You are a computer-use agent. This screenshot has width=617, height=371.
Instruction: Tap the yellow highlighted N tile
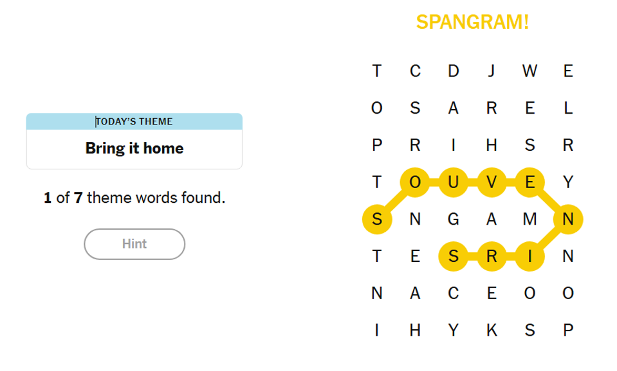(567, 220)
